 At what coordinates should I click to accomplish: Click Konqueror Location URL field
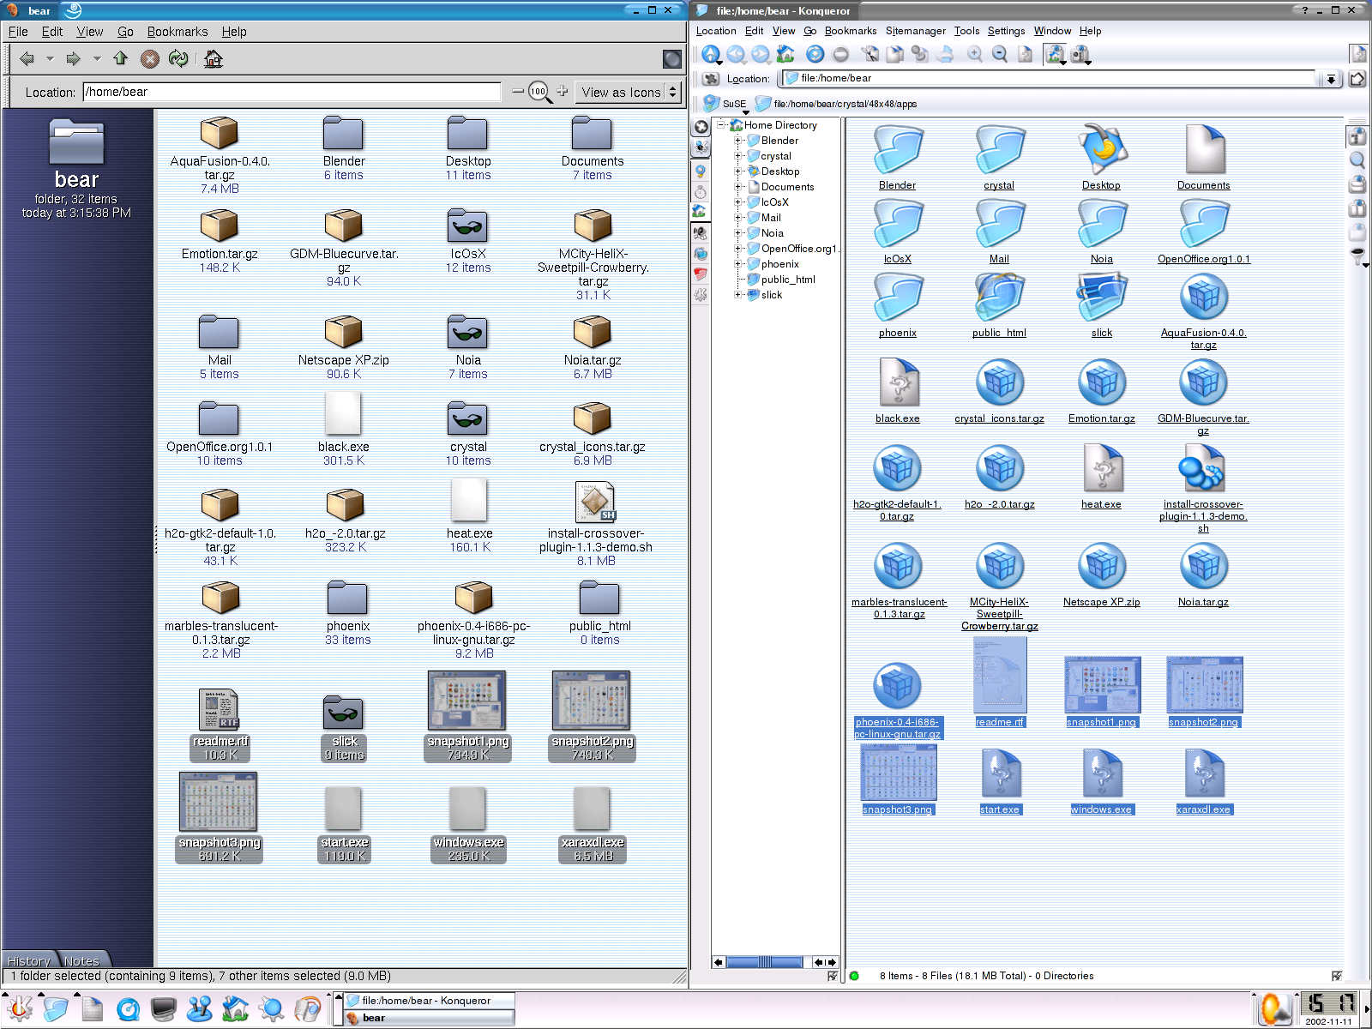pyautogui.click(x=1050, y=78)
